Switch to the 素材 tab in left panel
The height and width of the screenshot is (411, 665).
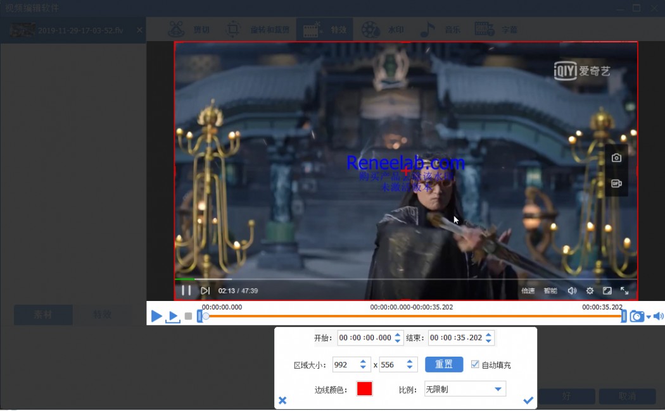[x=43, y=314]
